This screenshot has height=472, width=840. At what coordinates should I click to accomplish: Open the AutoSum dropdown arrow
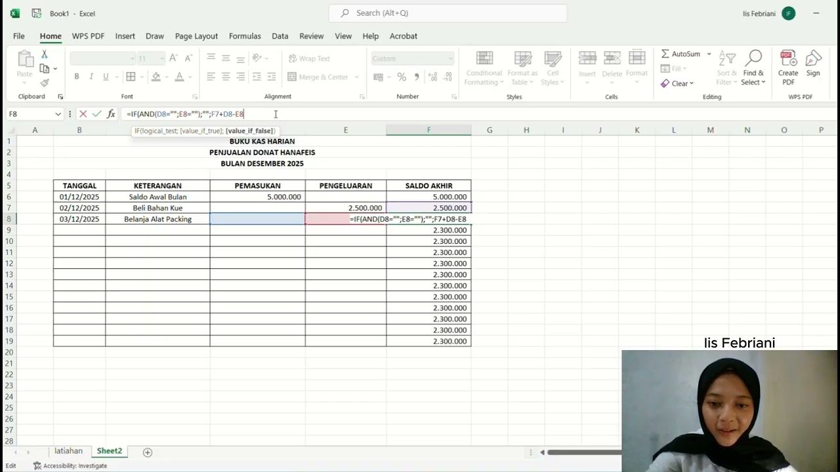coord(709,54)
